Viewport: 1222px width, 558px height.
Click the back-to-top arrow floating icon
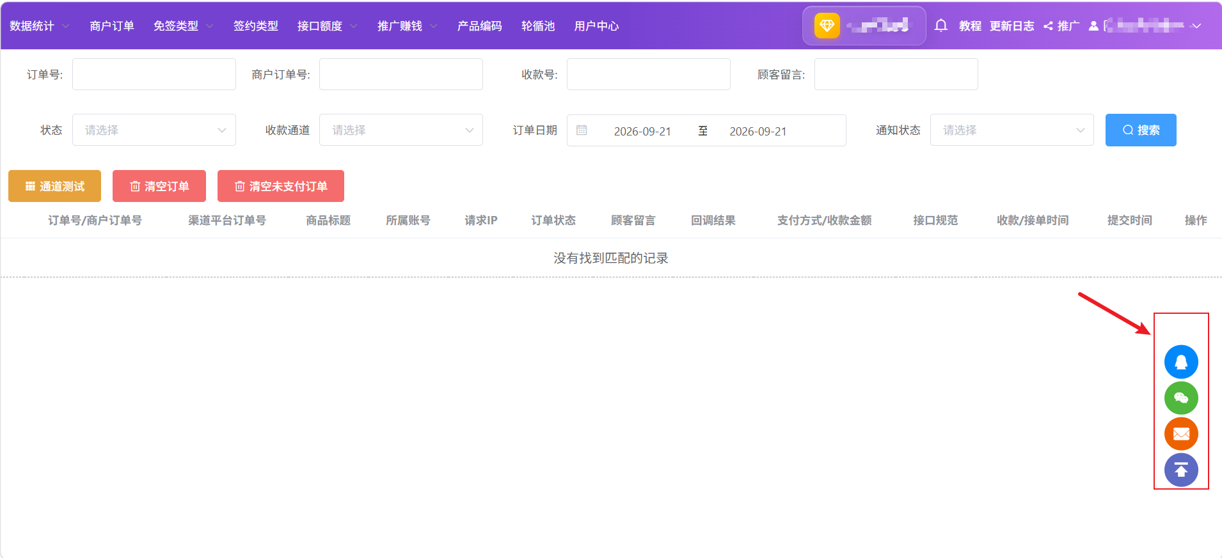(x=1181, y=470)
